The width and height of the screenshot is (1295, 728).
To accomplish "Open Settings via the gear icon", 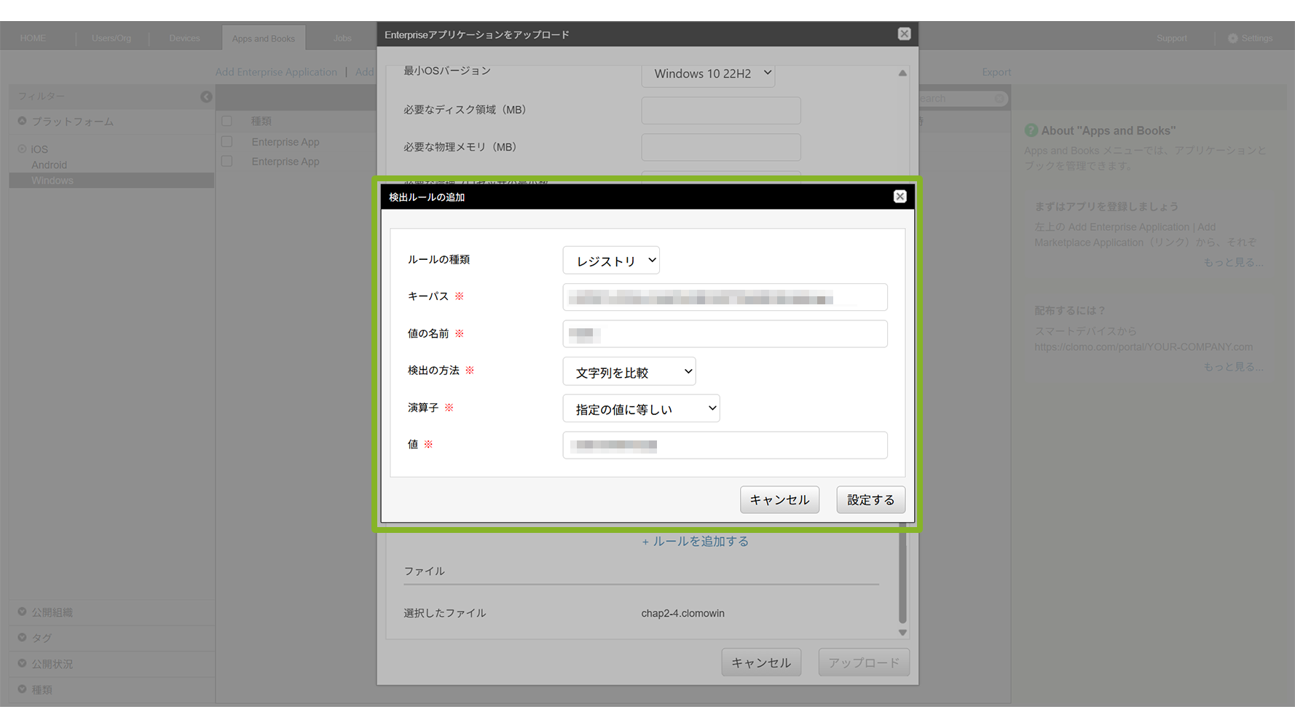I will point(1232,39).
